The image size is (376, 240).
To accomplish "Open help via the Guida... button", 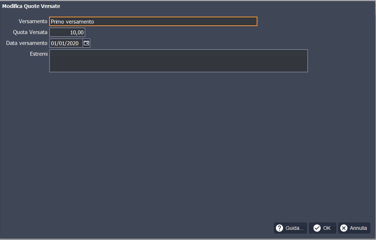I will point(290,228).
